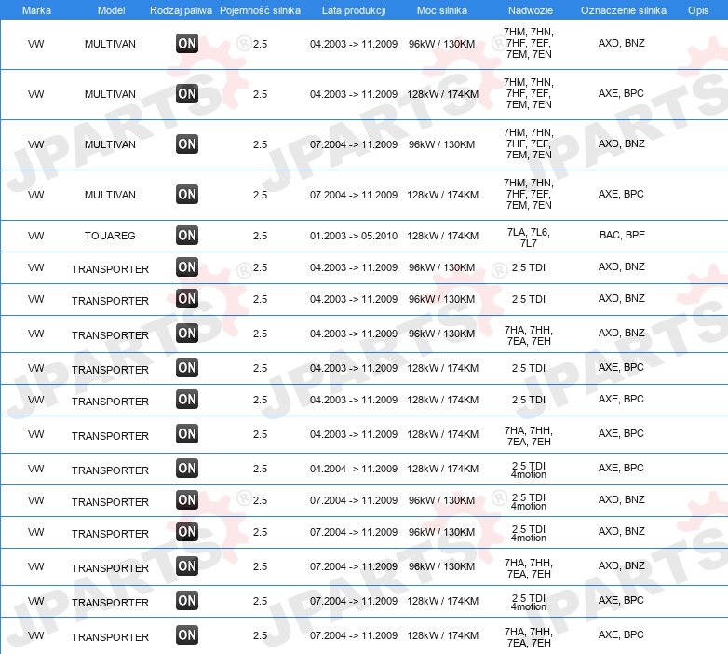Click the Pojemność silnika header
The image size is (728, 654).
(260, 10)
